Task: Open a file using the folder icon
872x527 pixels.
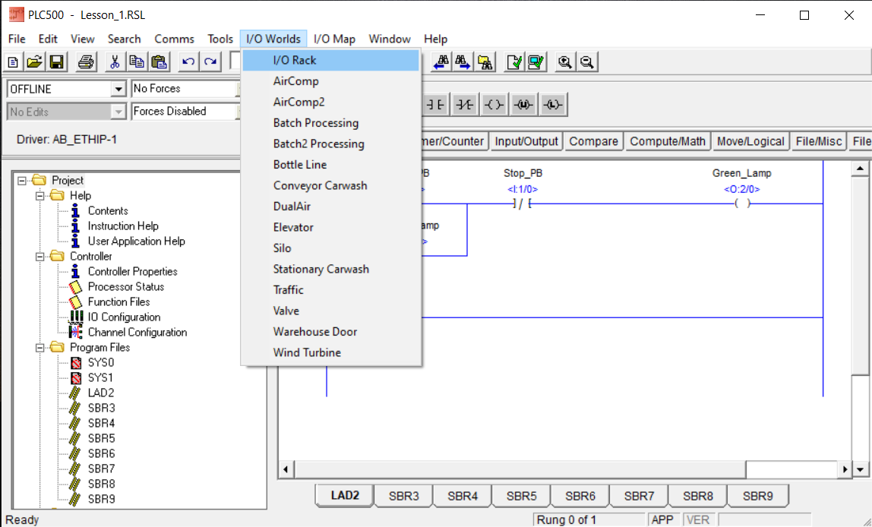Action: [35, 62]
